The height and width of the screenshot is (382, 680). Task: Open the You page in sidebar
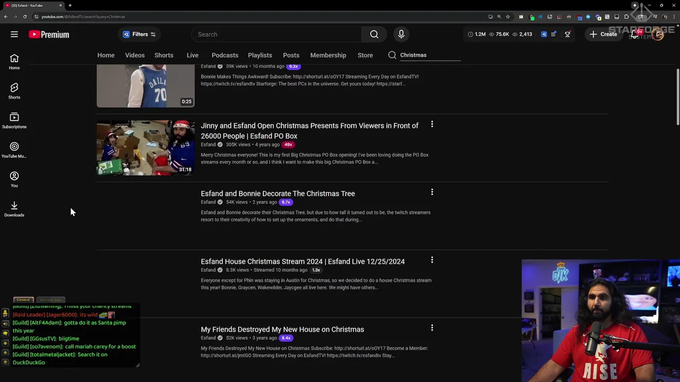[14, 179]
